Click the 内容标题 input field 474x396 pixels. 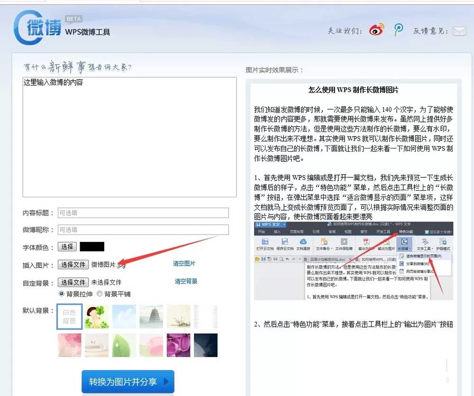143,212
